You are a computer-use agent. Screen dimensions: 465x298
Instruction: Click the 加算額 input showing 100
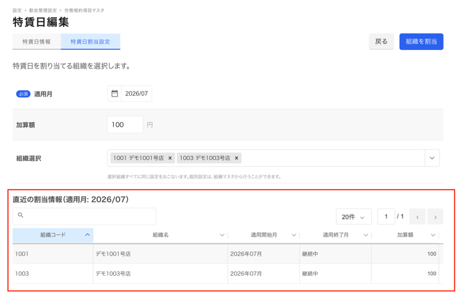(x=125, y=125)
